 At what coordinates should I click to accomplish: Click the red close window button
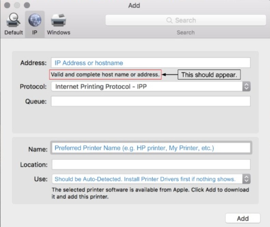pyautogui.click(x=8, y=5)
